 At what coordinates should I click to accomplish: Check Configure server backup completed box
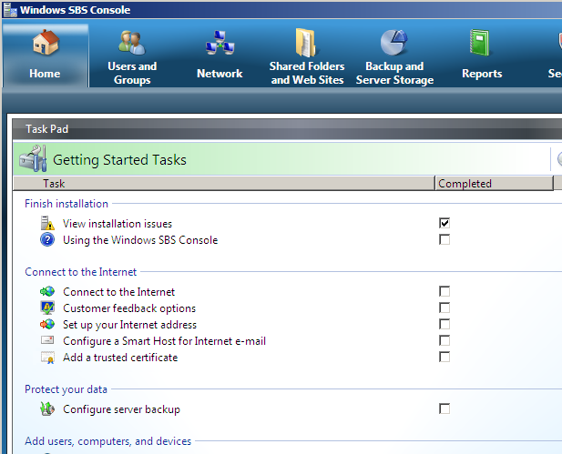444,409
